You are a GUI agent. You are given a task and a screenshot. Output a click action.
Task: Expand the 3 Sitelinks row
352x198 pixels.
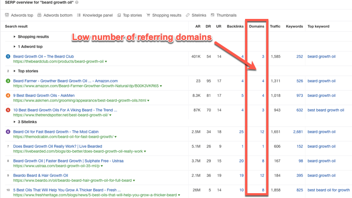(x=15, y=122)
